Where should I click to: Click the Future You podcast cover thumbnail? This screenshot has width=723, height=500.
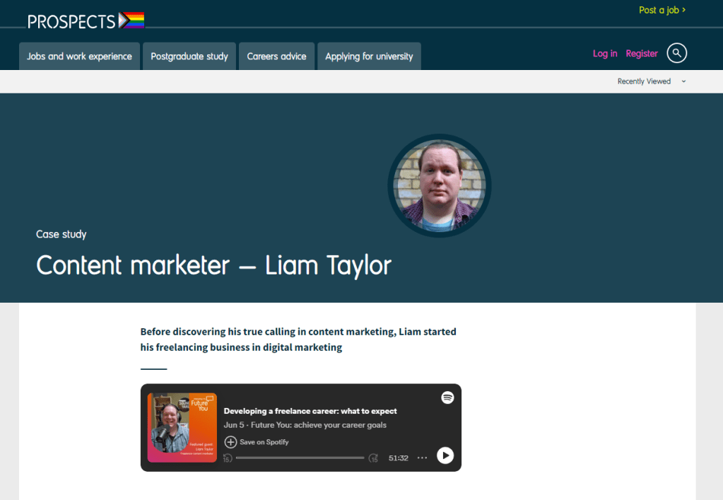(182, 427)
